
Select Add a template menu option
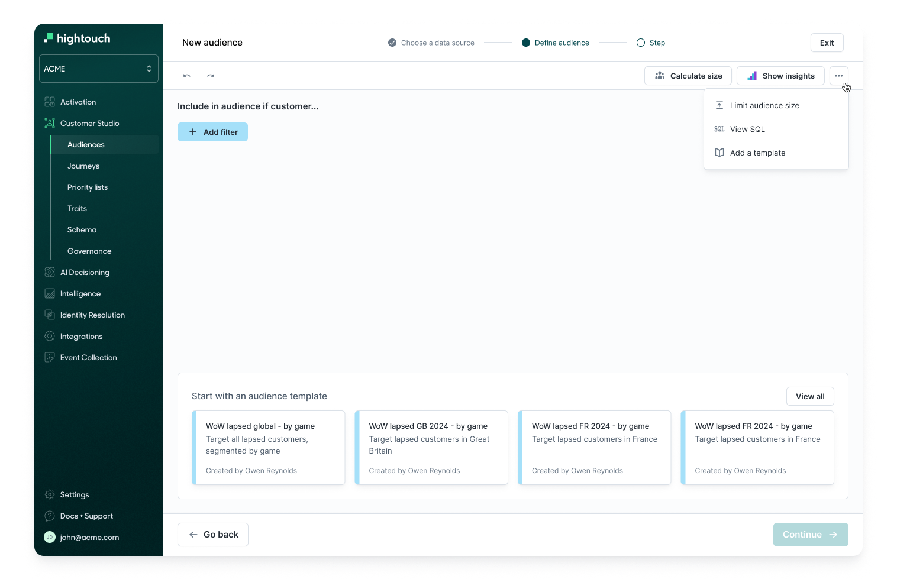click(757, 153)
